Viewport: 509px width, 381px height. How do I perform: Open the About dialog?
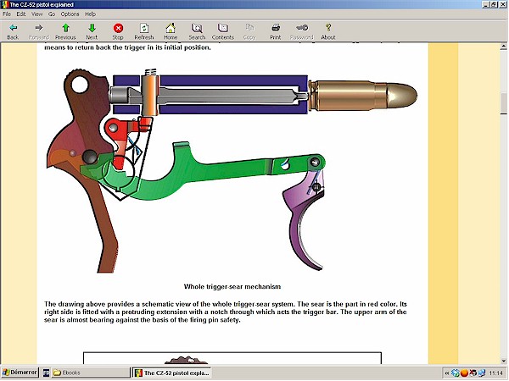[328, 31]
